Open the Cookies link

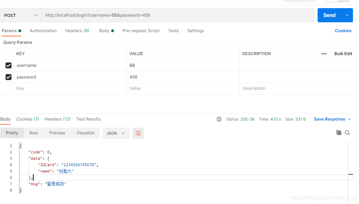pyautogui.click(x=343, y=31)
